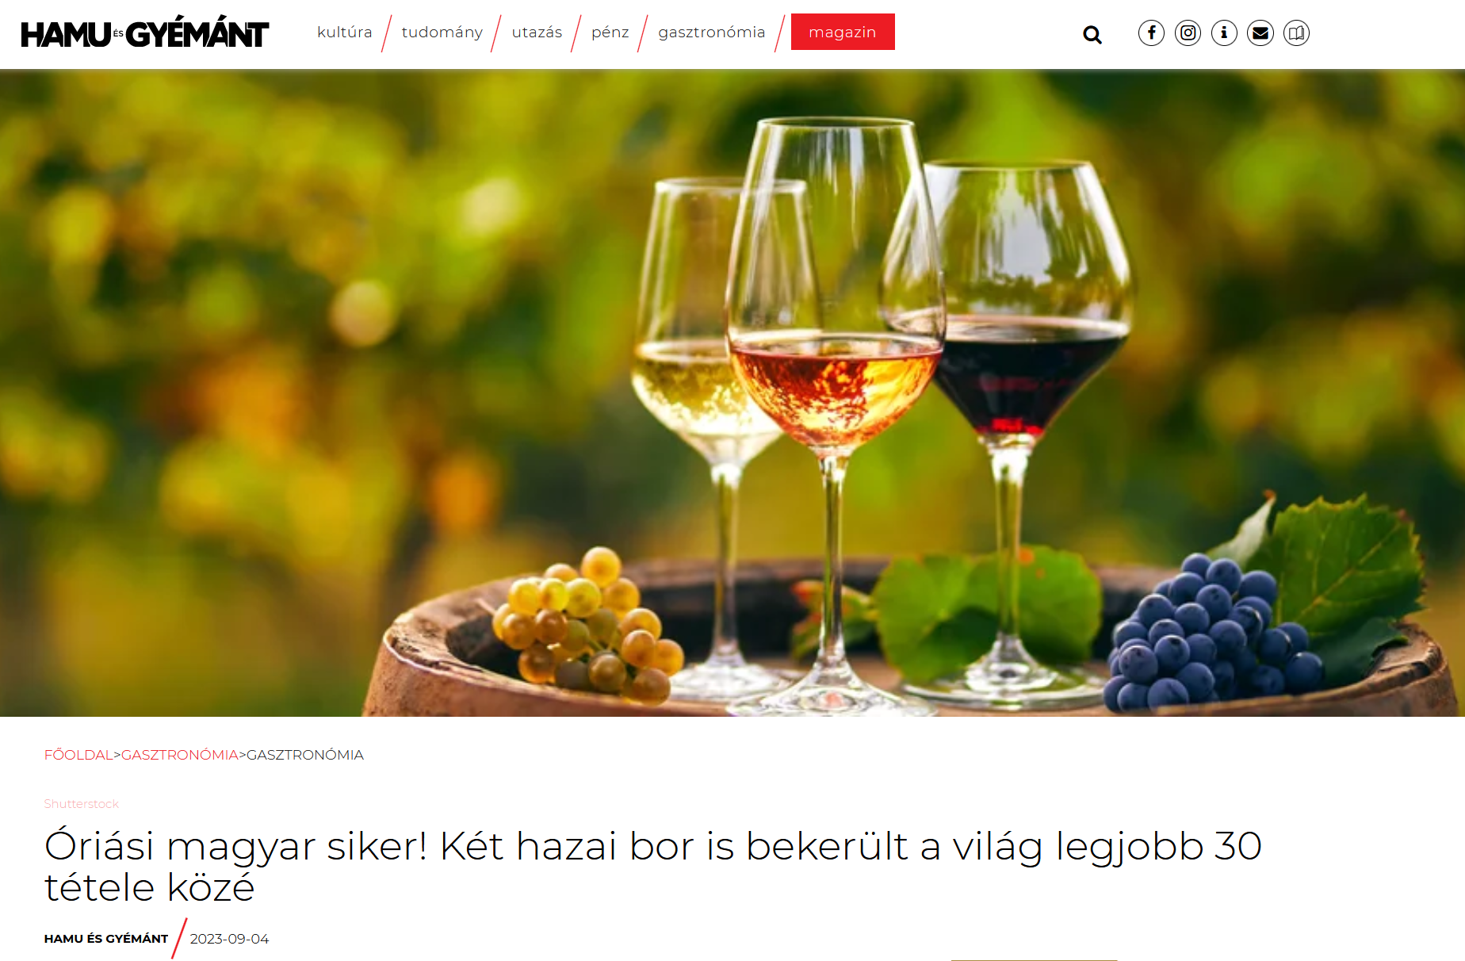
Task: Open the open-book magazine icon
Action: tap(1296, 33)
